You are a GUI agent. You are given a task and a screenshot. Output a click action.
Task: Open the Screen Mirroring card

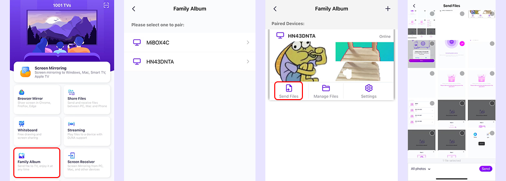[x=62, y=72]
